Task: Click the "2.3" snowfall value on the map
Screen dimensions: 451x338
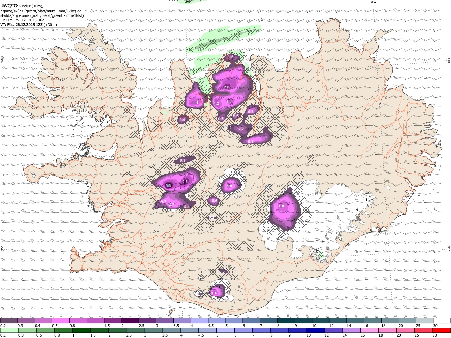Action: (185, 182)
